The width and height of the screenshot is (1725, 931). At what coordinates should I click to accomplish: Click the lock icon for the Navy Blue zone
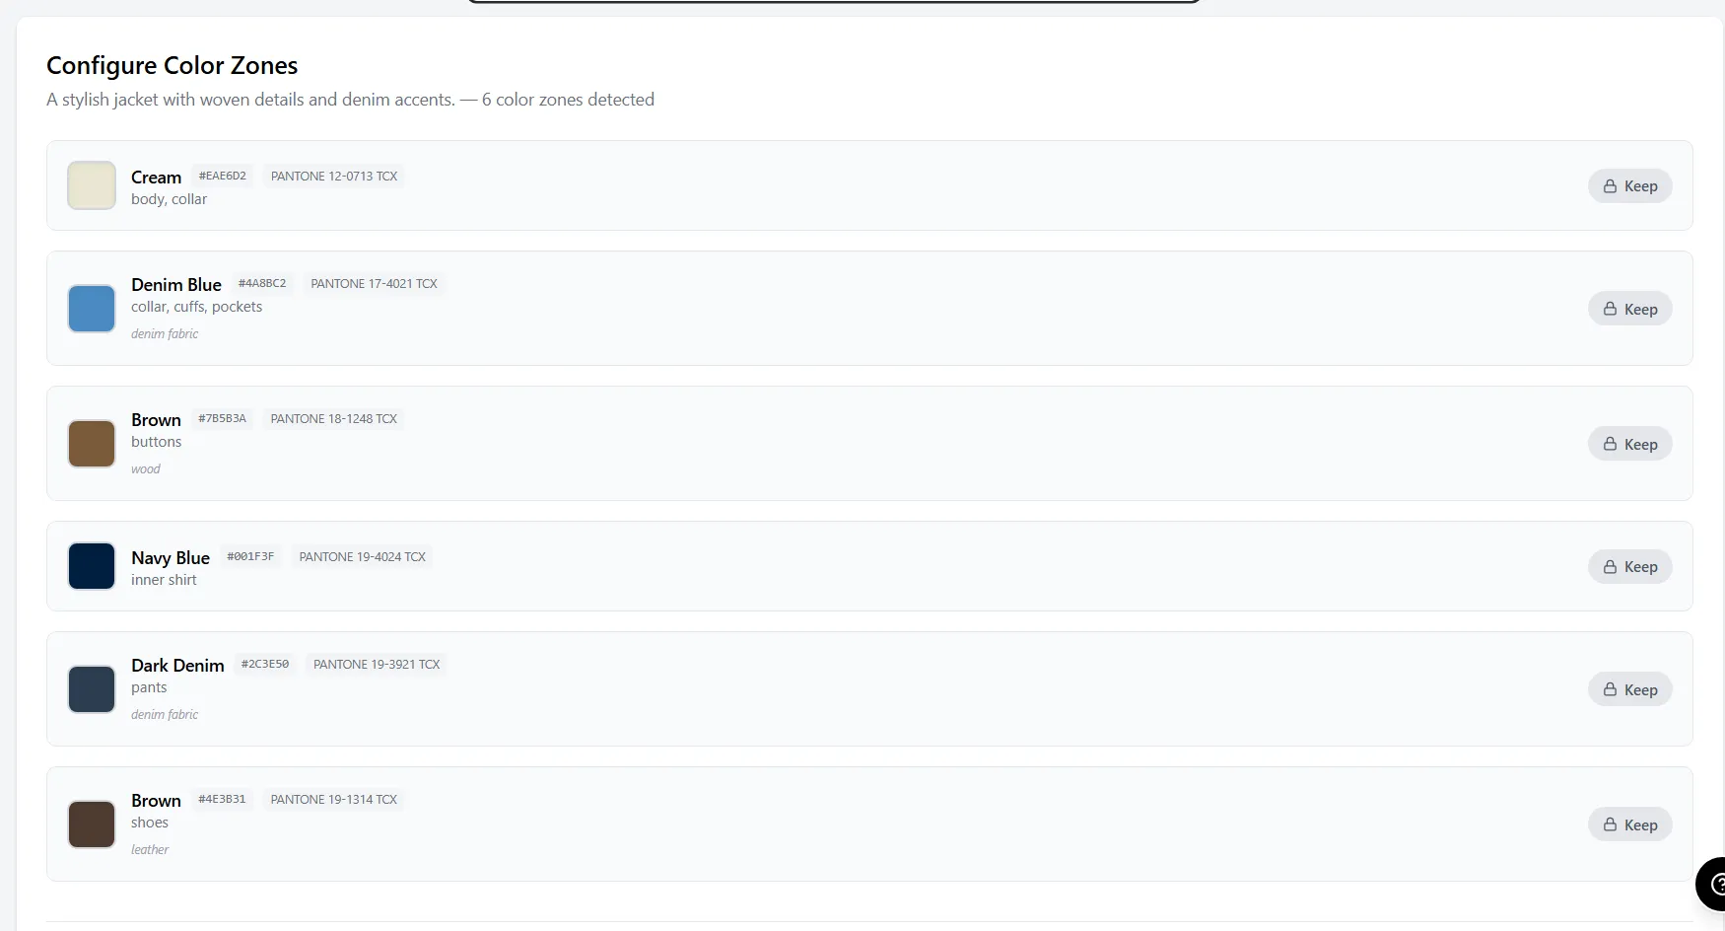coord(1610,567)
